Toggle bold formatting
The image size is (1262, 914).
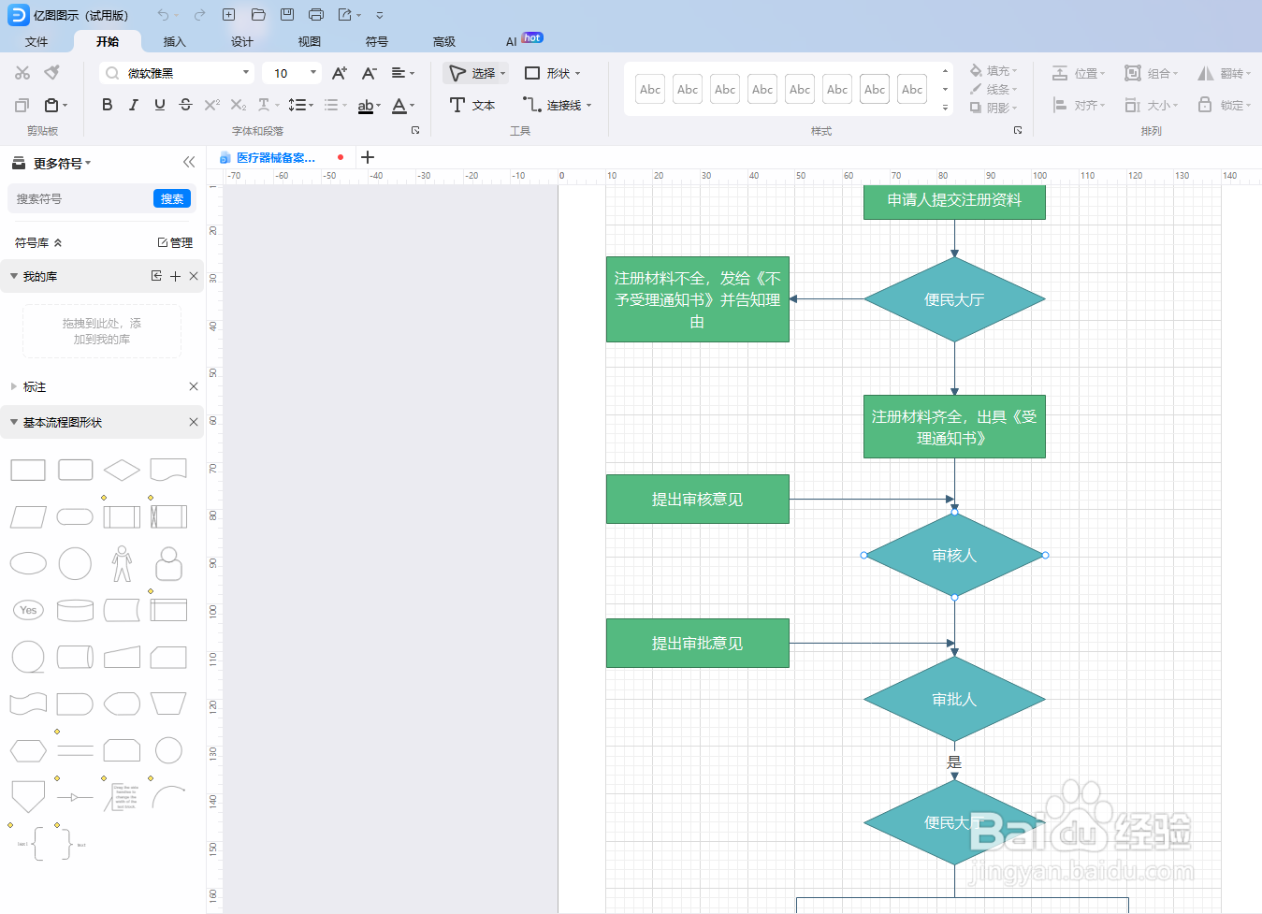tap(108, 105)
